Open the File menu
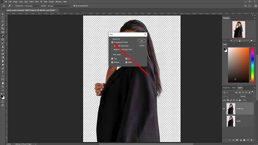This screenshot has height=145, width=258. click(6, 2)
